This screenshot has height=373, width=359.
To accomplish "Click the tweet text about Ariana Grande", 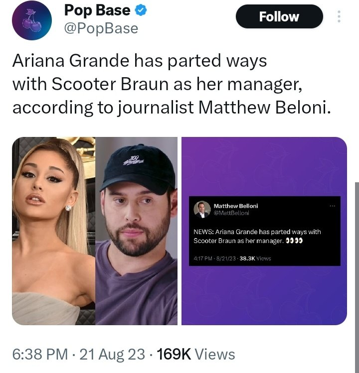I will point(171,83).
